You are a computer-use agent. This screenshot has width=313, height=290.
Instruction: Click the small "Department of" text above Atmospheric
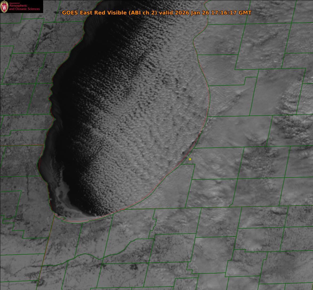point(14,3)
